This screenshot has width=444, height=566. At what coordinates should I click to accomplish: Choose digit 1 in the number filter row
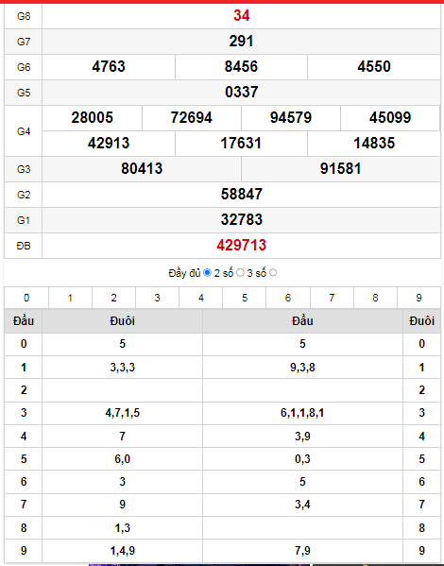pyautogui.click(x=70, y=298)
